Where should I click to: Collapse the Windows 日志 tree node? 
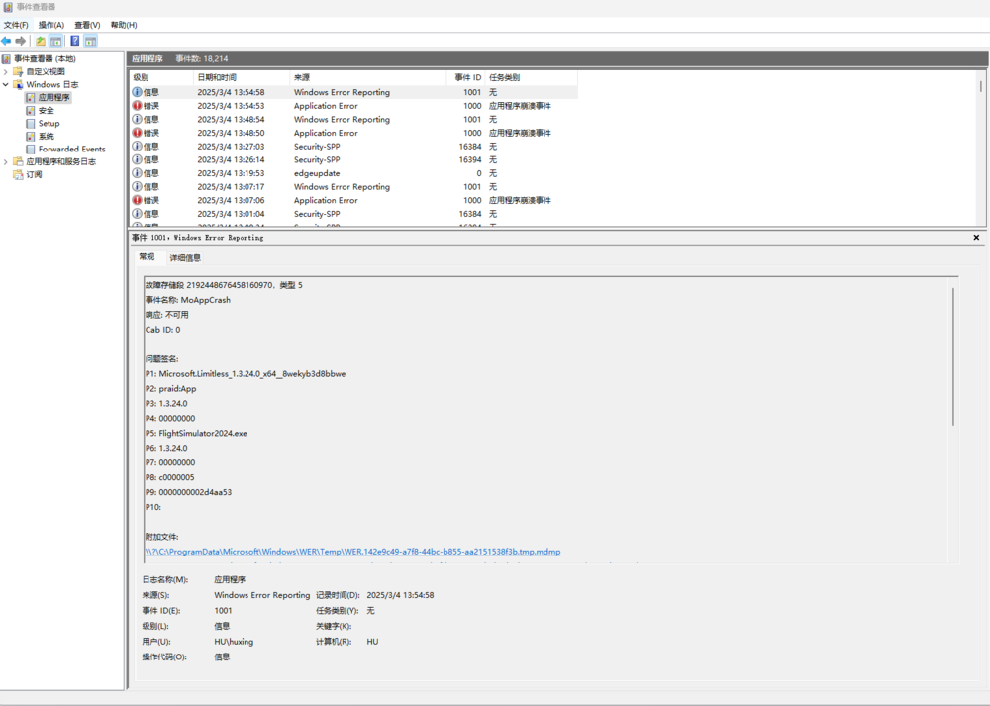pos(6,85)
